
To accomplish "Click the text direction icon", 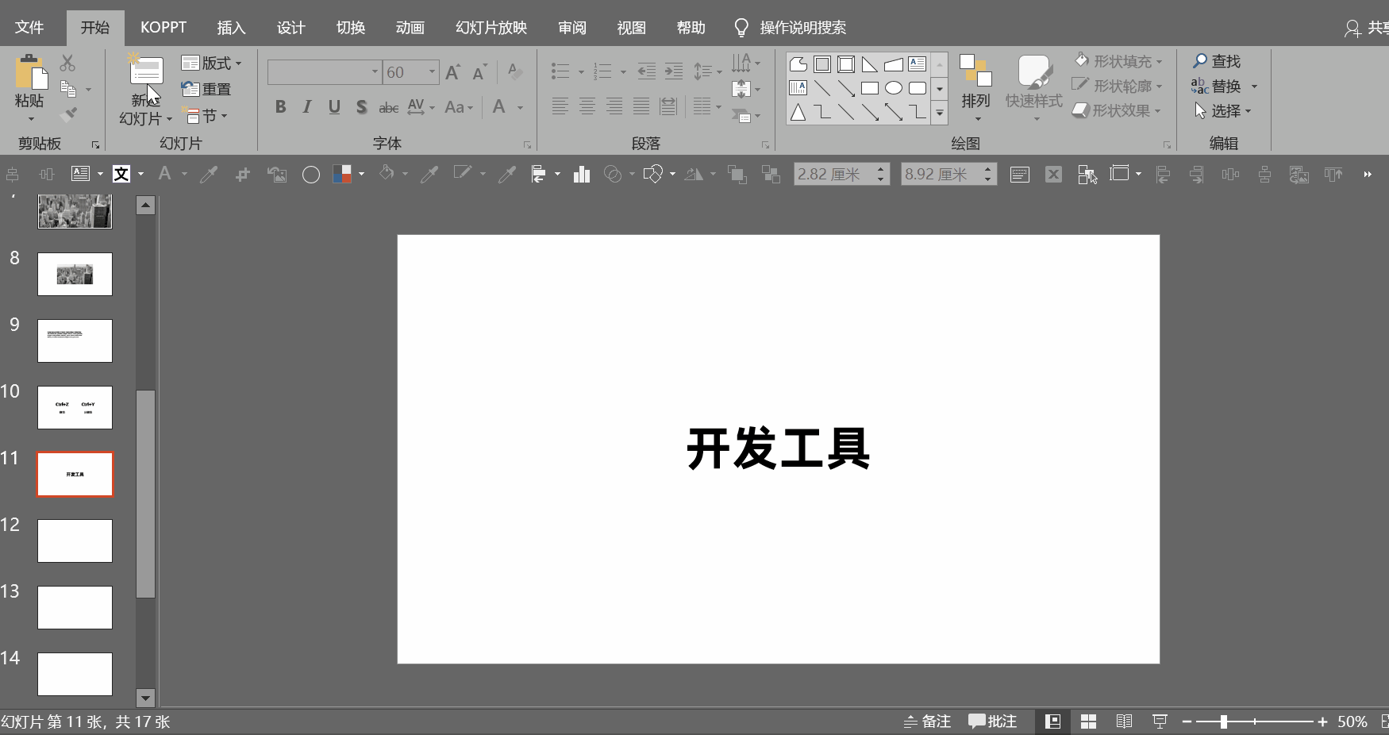I will [x=741, y=62].
